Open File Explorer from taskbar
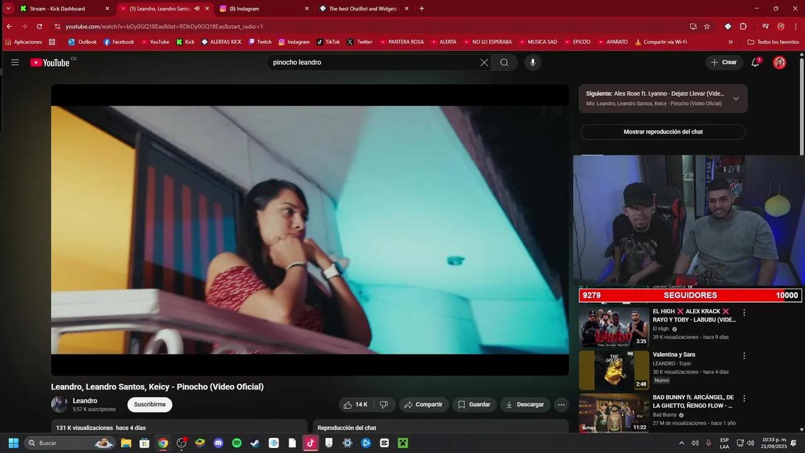The image size is (805, 453). tap(126, 443)
